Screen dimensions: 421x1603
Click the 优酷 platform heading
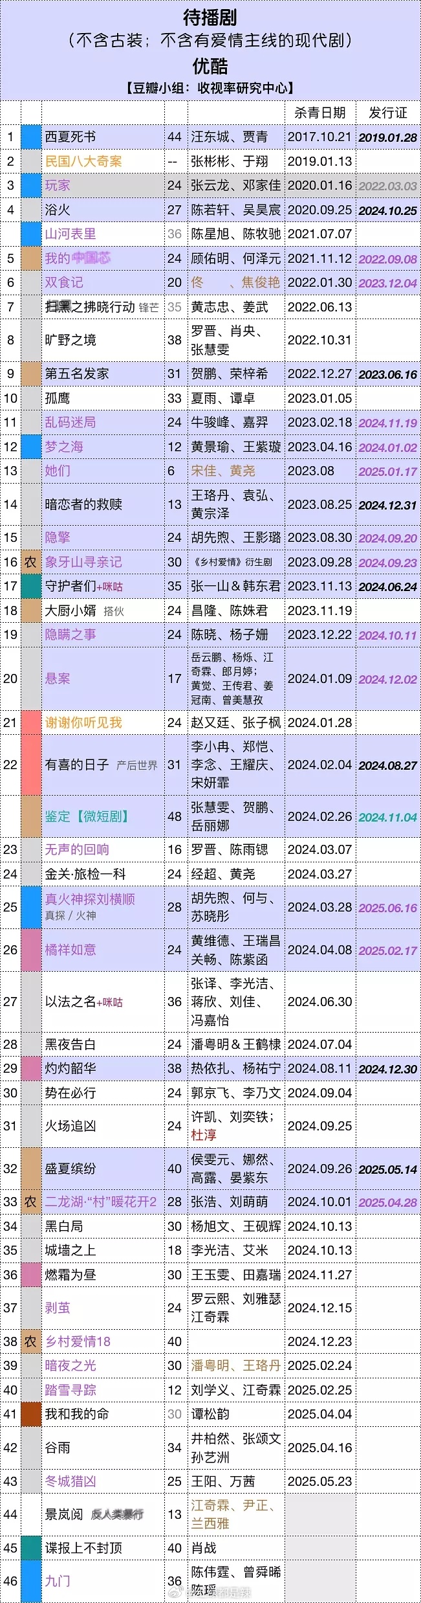coord(210,65)
